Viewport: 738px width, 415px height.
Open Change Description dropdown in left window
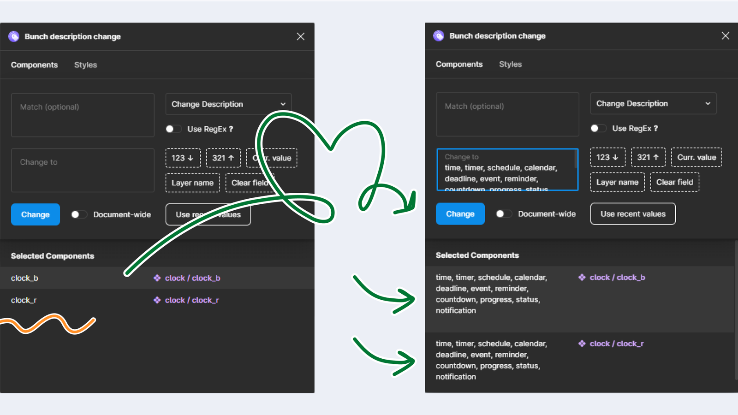click(x=228, y=104)
